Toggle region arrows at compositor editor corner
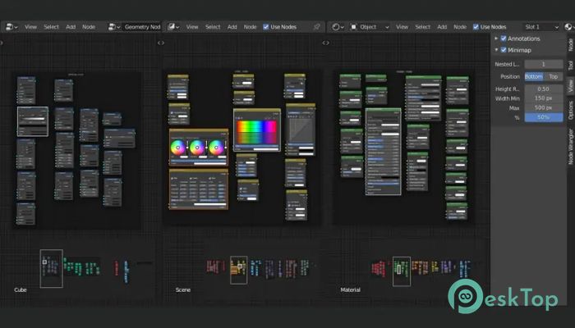 (161, 43)
